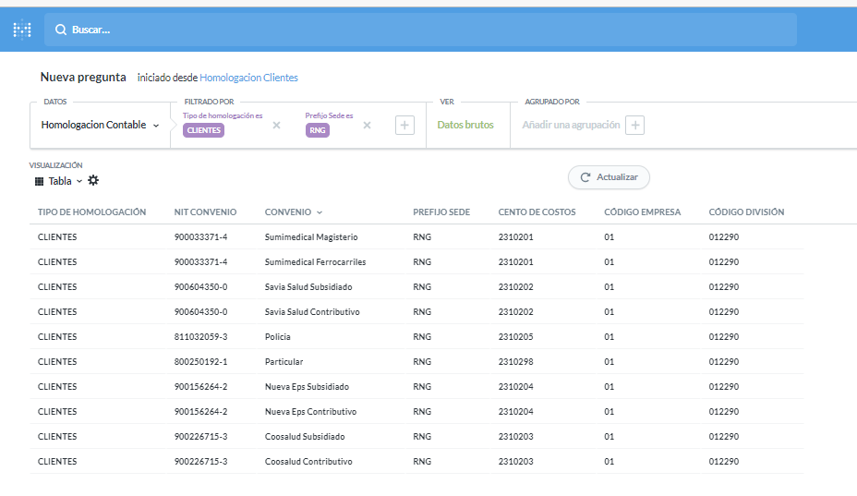Remove the CLIENTES filter with its X
Screen dimensions: 857x496
pyautogui.click(x=276, y=126)
